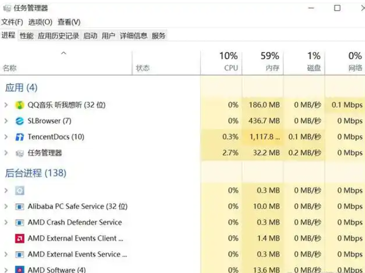Click the unnamed gear background process icon
365x273 pixels.
click(x=20, y=190)
